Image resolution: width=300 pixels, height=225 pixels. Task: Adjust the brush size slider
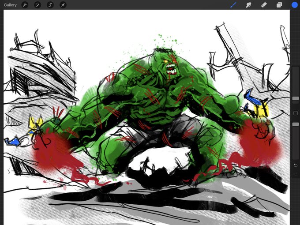296,98
